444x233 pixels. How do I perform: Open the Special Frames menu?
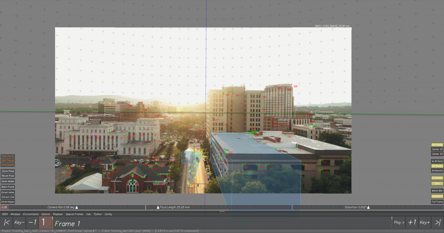coord(74,214)
